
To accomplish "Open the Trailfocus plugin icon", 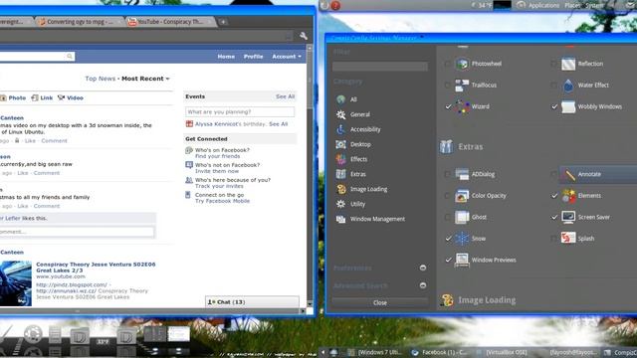I will 462,86.
